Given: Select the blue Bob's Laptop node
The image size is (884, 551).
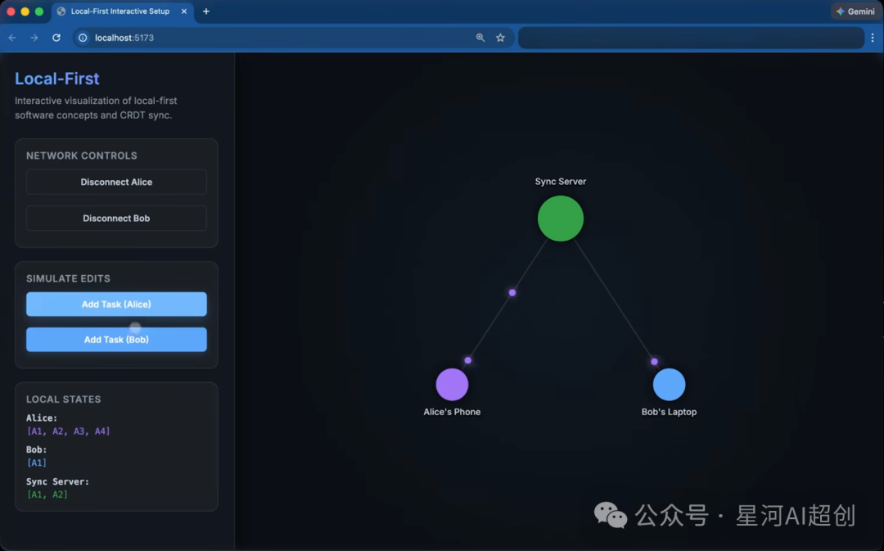Looking at the screenshot, I should pos(669,385).
